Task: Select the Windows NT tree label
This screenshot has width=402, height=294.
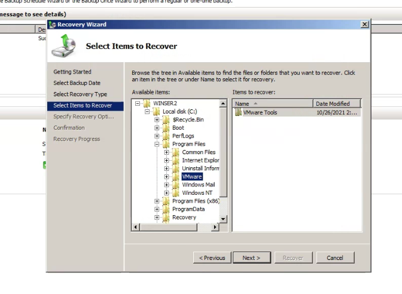Action: [197, 193]
